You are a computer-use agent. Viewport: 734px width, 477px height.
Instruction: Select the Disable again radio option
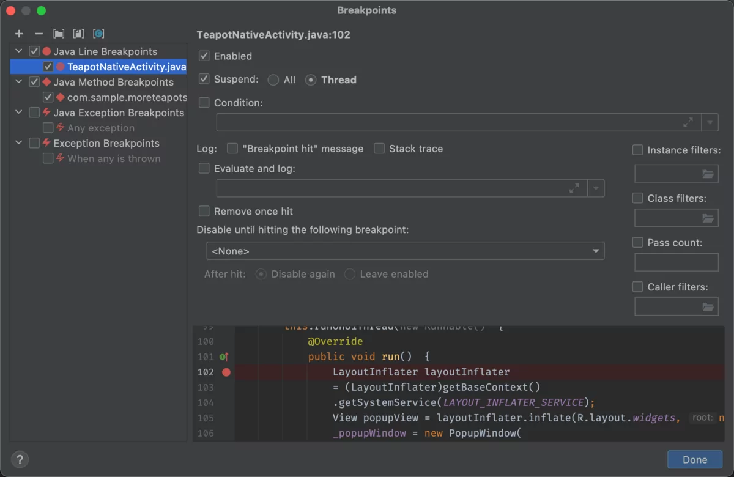point(261,274)
